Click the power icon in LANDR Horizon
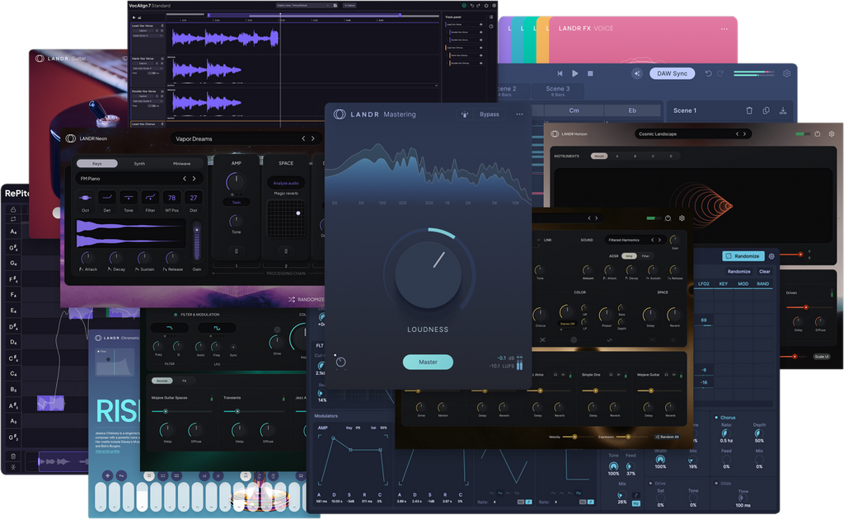This screenshot has height=519, width=844. (x=817, y=134)
